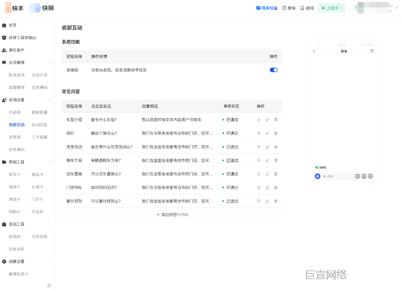Delete the 旧车置换 question entry
Viewport: 404px width, 290px height.
[x=276, y=174]
